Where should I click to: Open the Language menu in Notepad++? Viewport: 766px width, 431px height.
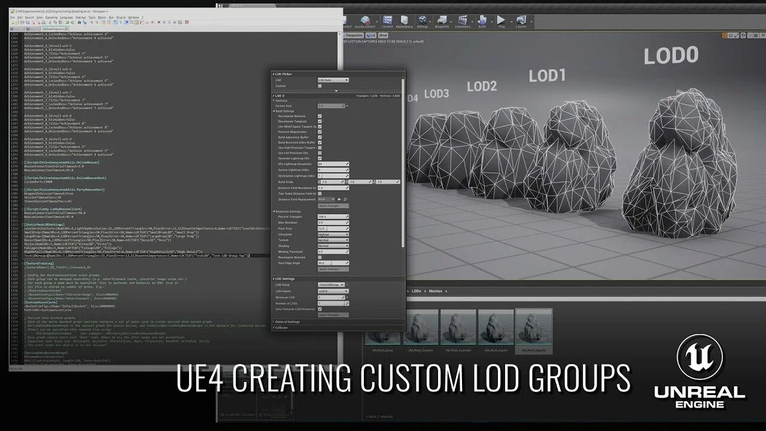[66, 17]
